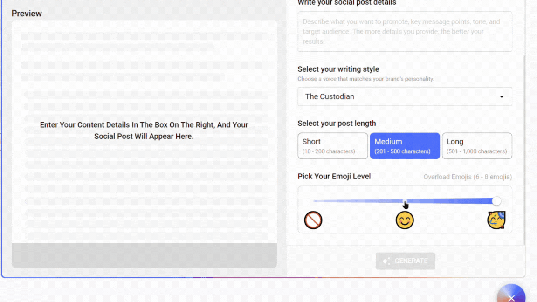Click the preview placeholder message text

144,130
